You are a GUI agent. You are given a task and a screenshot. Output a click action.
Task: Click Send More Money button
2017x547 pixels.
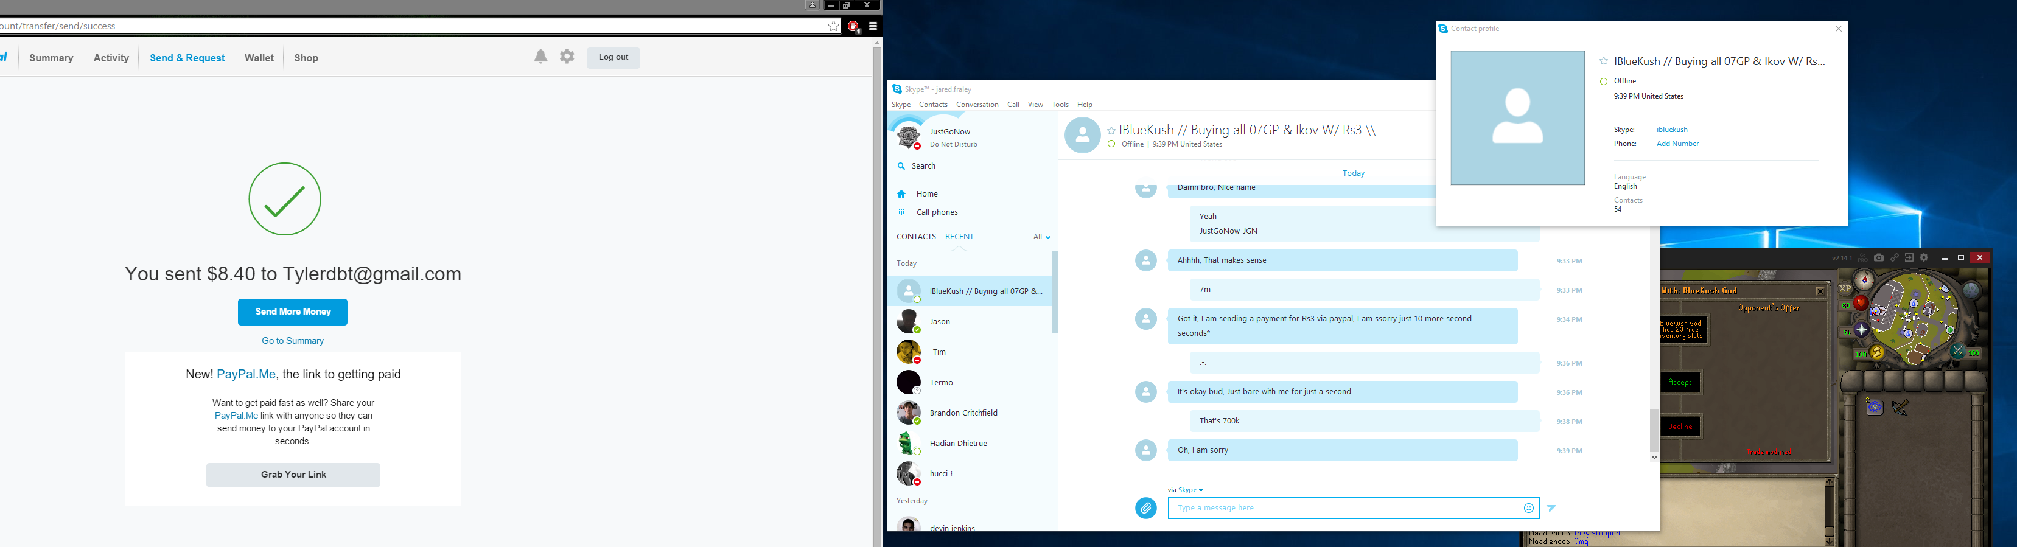click(293, 312)
